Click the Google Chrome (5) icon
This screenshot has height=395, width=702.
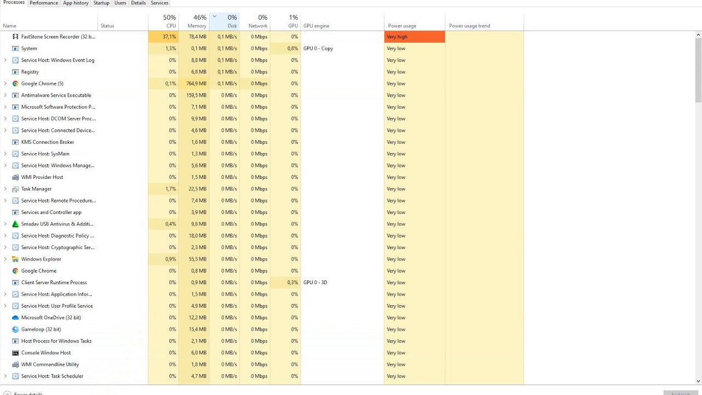click(x=15, y=83)
